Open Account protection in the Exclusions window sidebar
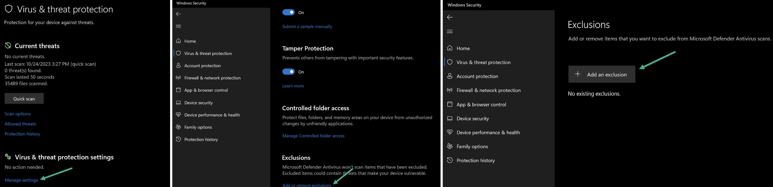The height and width of the screenshot is (187, 773). (477, 76)
